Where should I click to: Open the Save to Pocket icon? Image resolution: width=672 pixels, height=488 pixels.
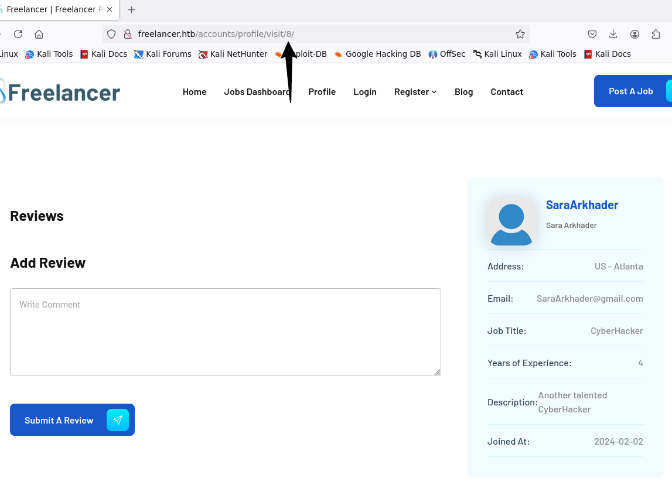[592, 34]
